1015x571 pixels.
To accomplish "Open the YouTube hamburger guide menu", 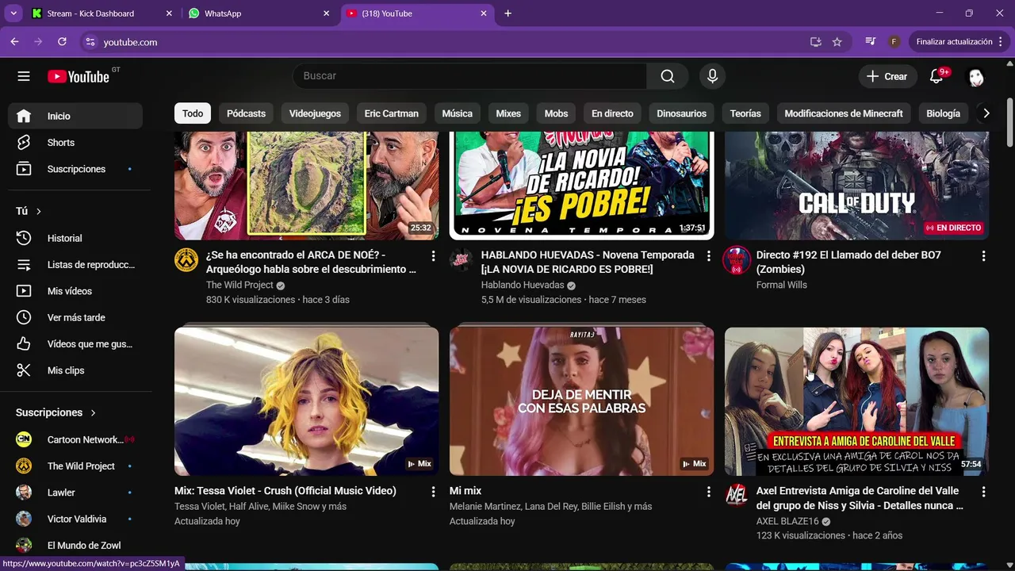I will pos(24,76).
